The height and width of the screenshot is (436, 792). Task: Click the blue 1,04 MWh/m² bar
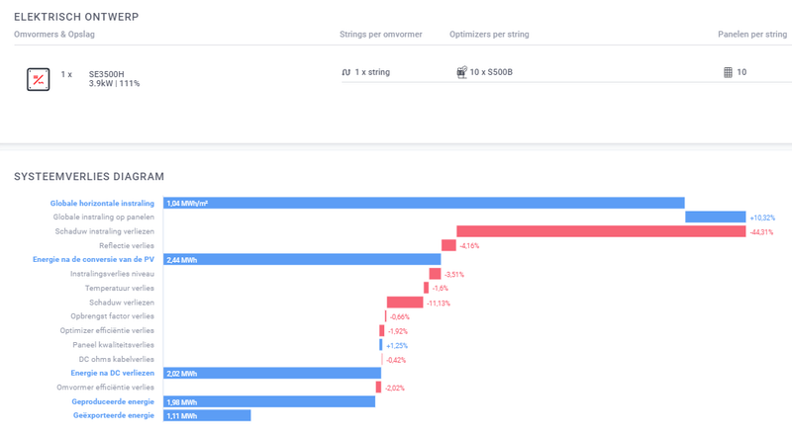coord(424,204)
